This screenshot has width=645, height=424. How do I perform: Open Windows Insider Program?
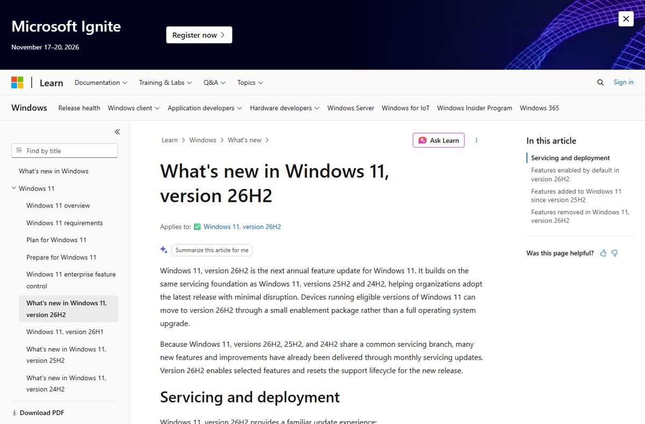pos(475,108)
